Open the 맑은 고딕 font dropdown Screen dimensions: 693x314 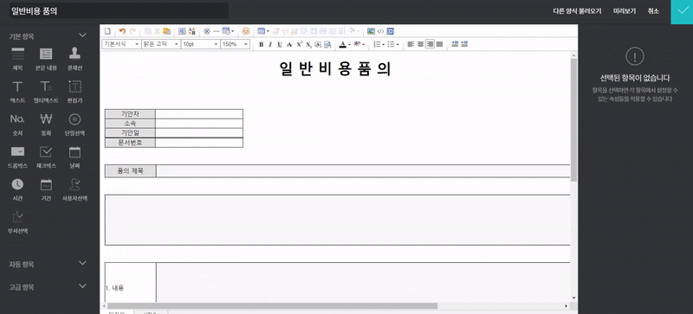161,44
